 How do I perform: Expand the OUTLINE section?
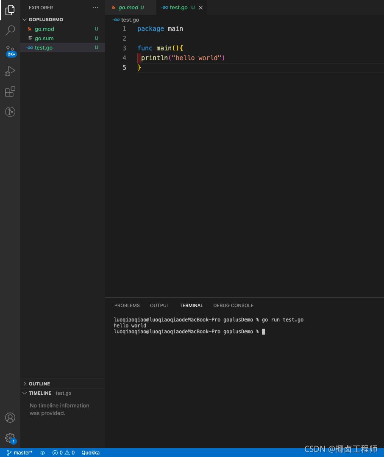point(39,384)
